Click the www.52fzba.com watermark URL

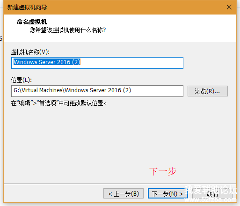(211, 199)
